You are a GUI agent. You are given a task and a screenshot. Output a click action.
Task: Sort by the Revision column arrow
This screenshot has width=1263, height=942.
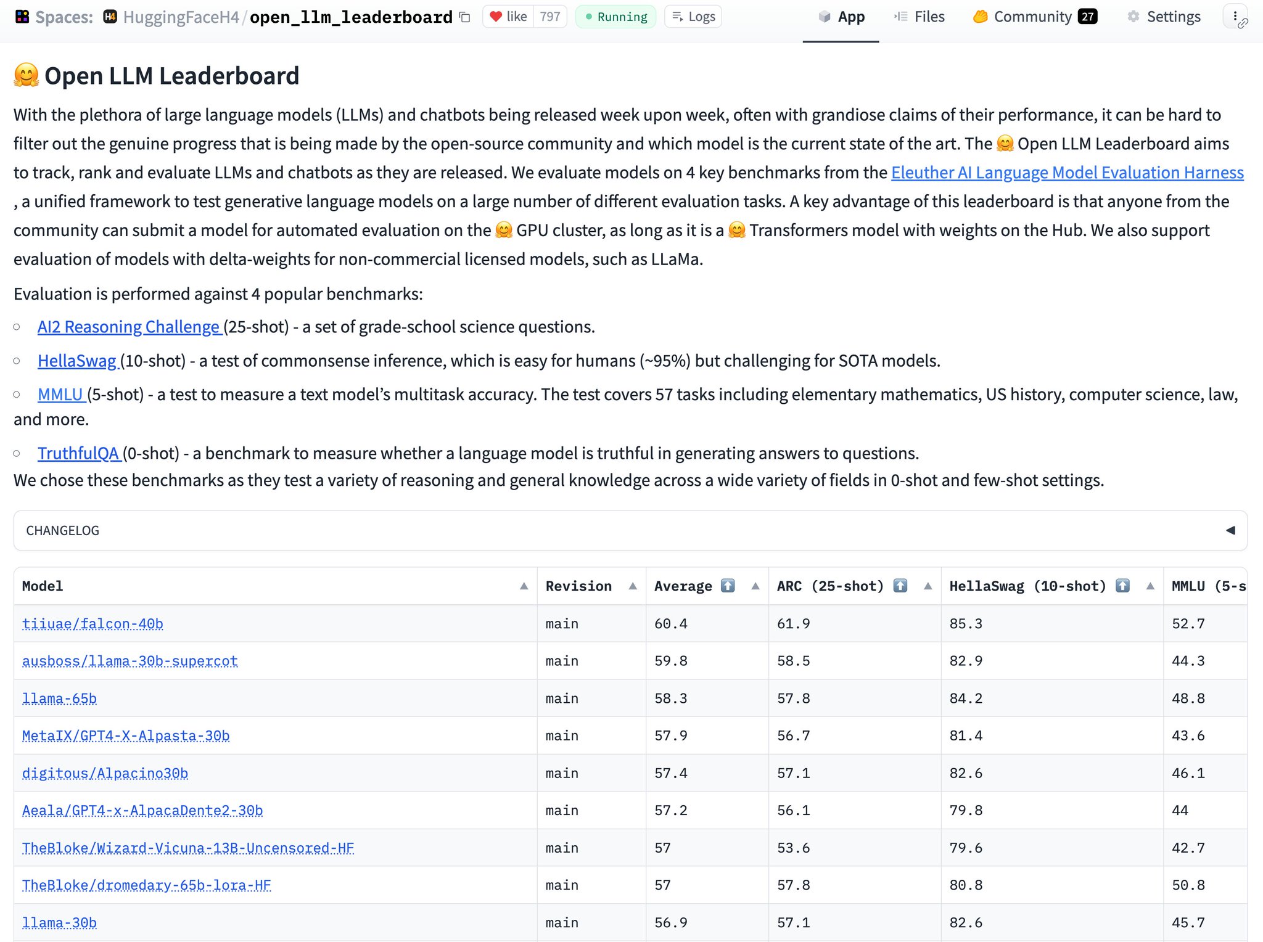click(633, 586)
